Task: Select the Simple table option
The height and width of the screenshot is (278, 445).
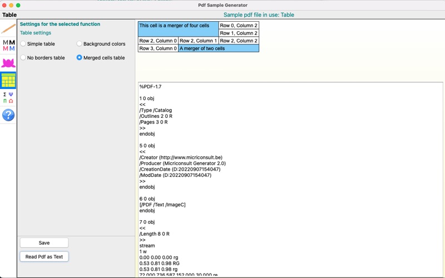Action: (37, 44)
